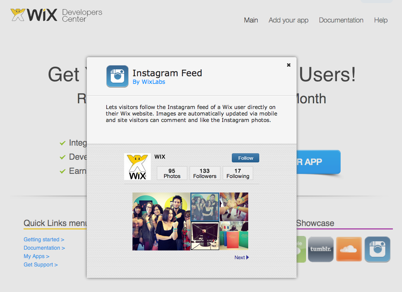Select the highlighted small group photo thumbnail
This screenshot has height=292, width=402.
click(205, 207)
